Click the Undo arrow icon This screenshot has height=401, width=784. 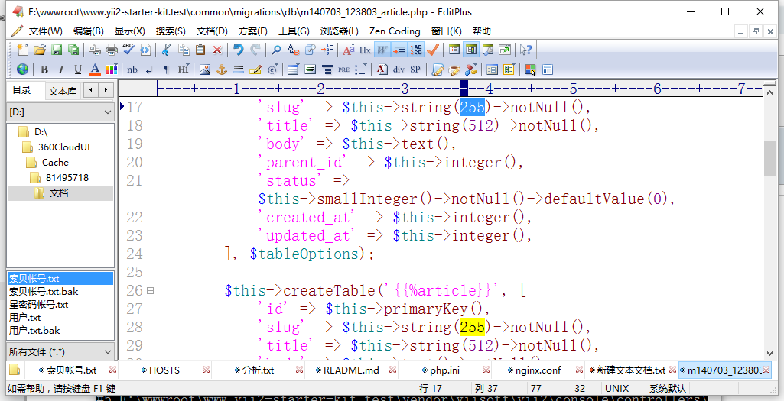(239, 50)
